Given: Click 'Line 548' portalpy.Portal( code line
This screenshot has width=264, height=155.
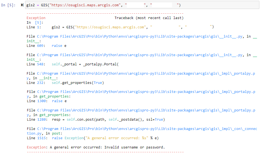Looking at the screenshot, I should [73, 64].
